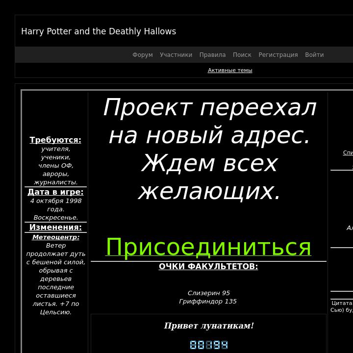The image size is (353, 353).
Task: Click the журналисты. text line
Action: coord(56,182)
